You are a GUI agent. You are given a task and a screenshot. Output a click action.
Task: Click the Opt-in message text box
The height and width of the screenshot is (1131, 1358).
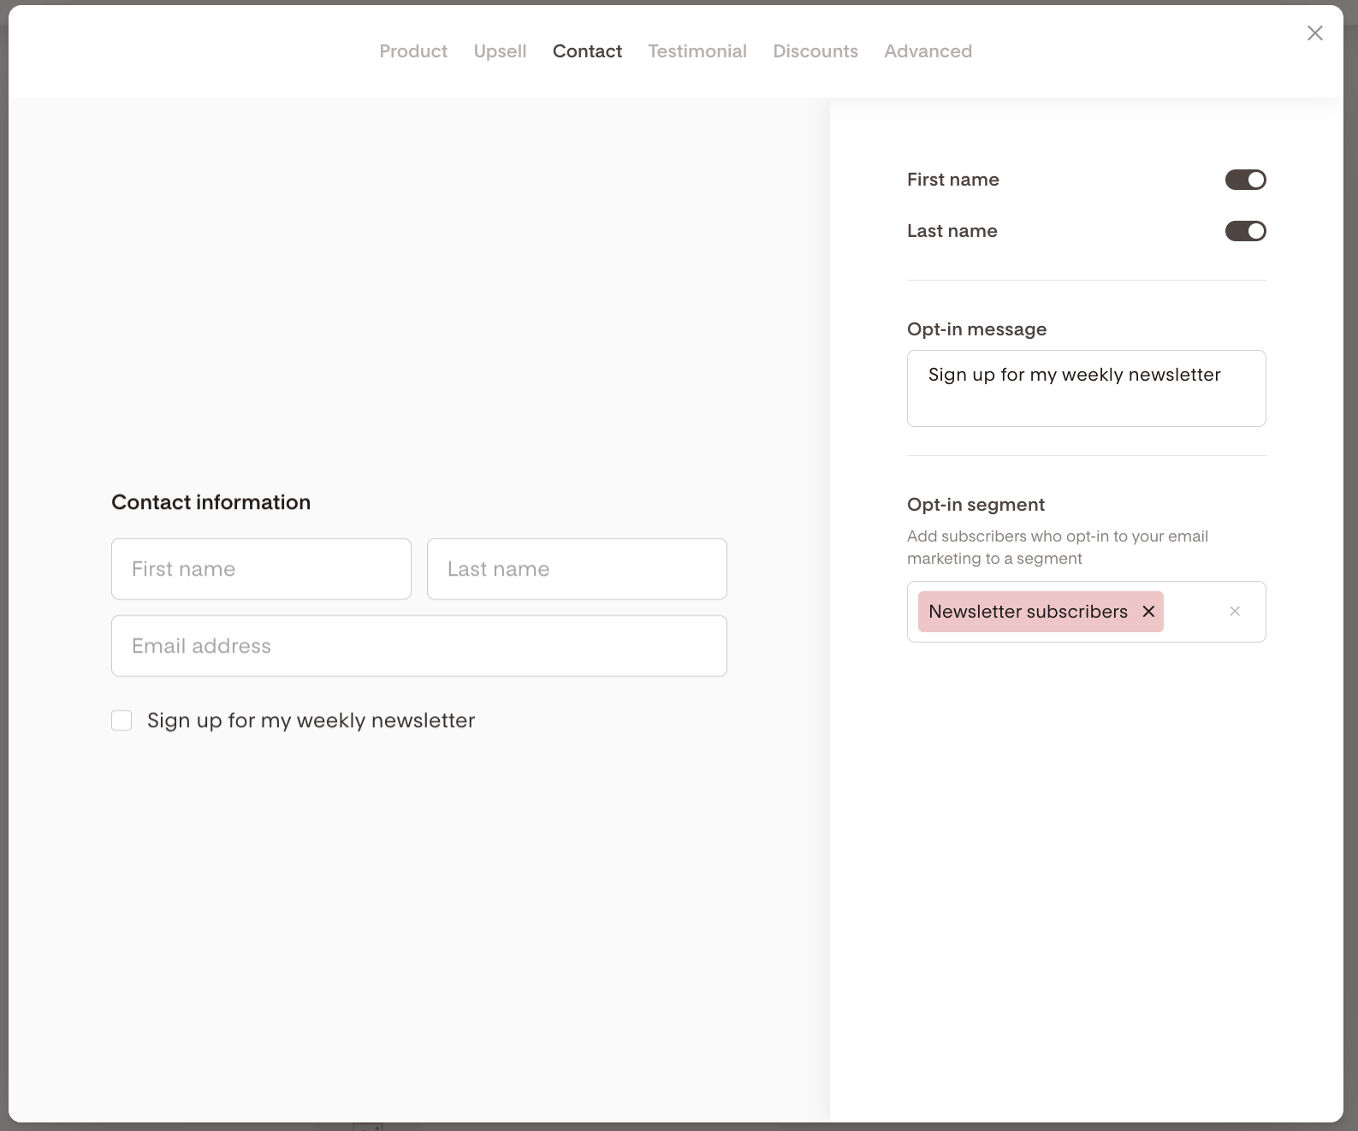(x=1086, y=388)
